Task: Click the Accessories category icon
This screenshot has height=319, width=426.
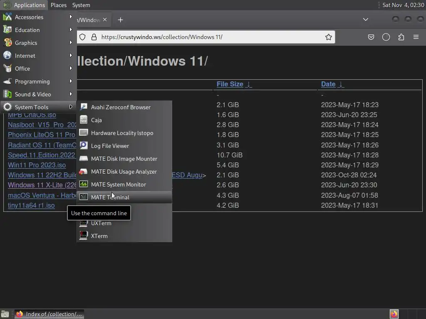Action: (x=7, y=17)
